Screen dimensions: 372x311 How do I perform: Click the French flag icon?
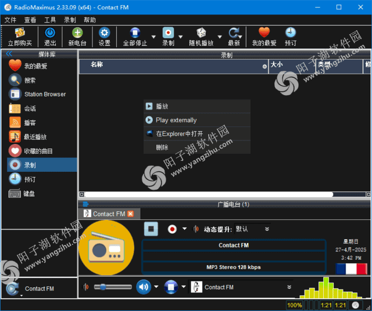coord(351,269)
